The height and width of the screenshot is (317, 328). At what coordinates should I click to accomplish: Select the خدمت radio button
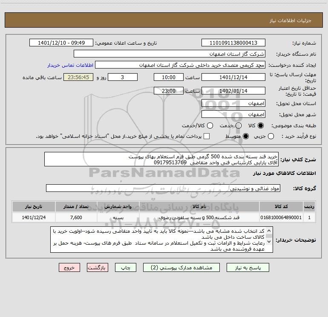(239, 126)
